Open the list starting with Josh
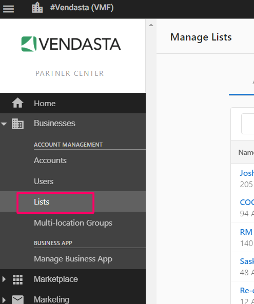254x304 pixels. click(247, 173)
